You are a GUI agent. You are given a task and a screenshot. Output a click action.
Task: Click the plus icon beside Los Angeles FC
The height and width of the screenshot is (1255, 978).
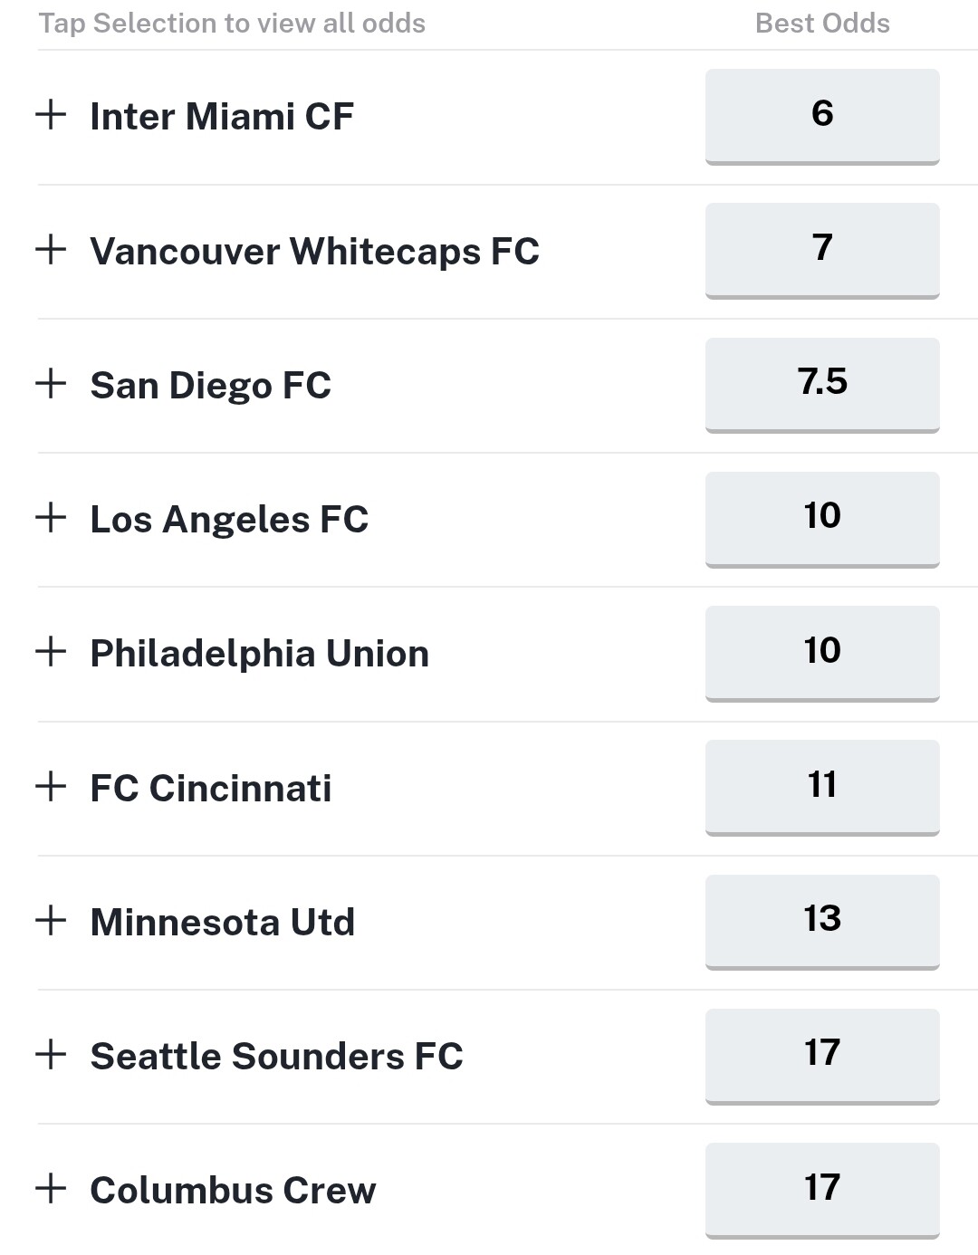(51, 517)
